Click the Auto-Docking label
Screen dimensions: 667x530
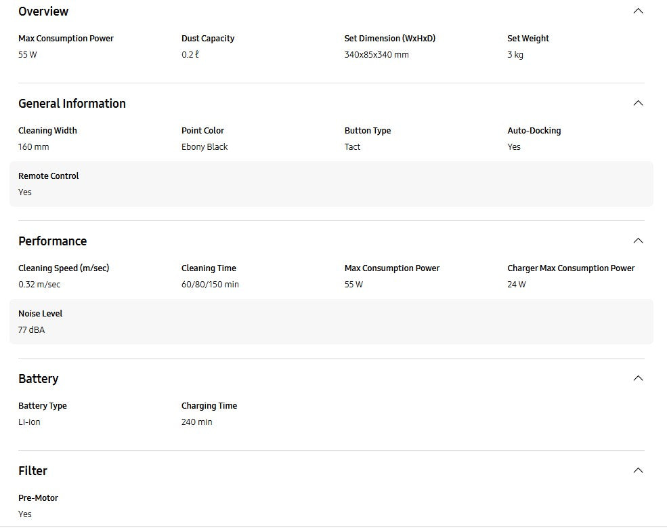coord(534,131)
